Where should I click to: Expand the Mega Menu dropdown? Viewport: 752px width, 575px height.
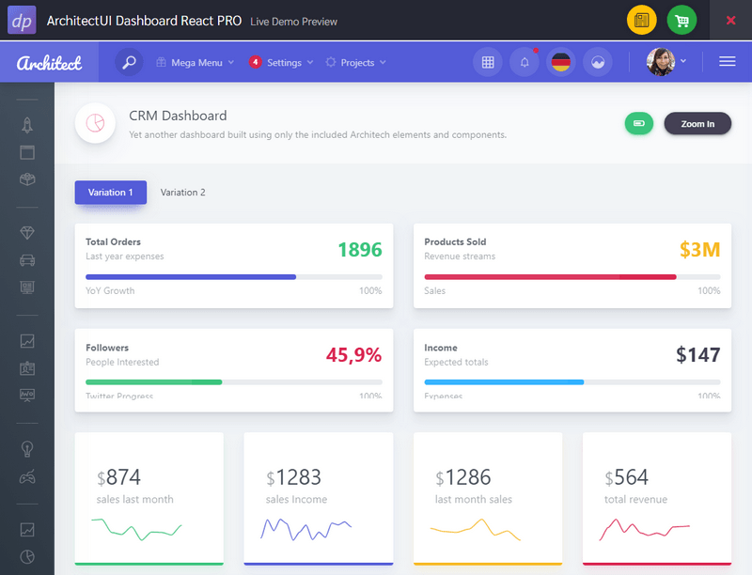[x=196, y=63]
